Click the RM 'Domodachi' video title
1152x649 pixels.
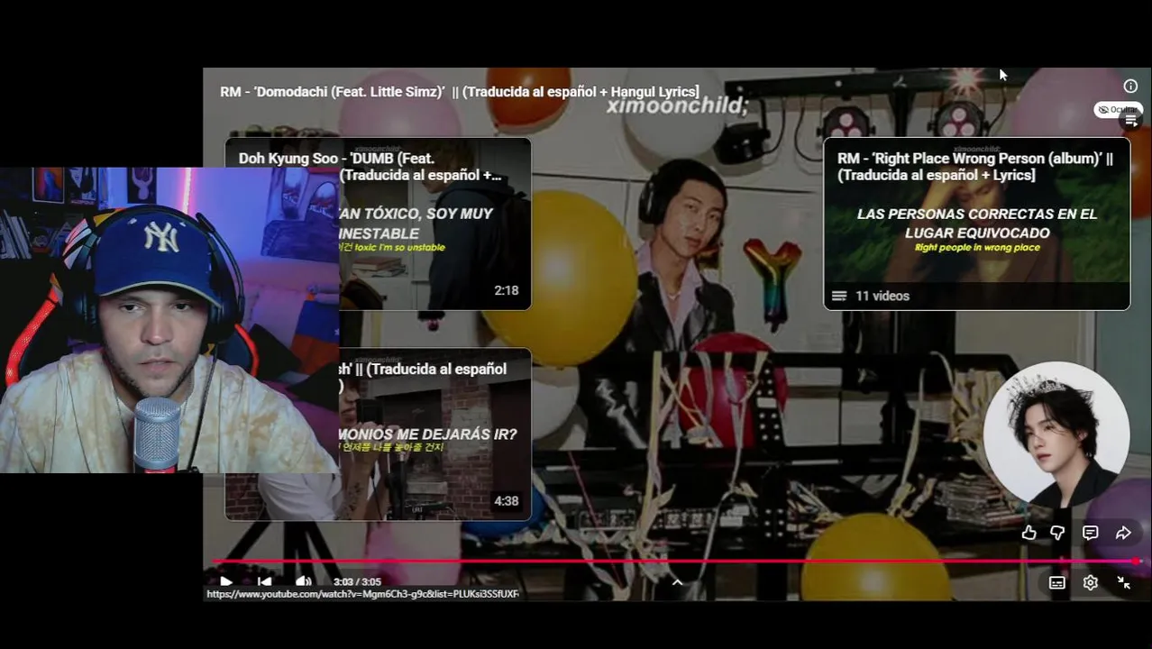459,92
